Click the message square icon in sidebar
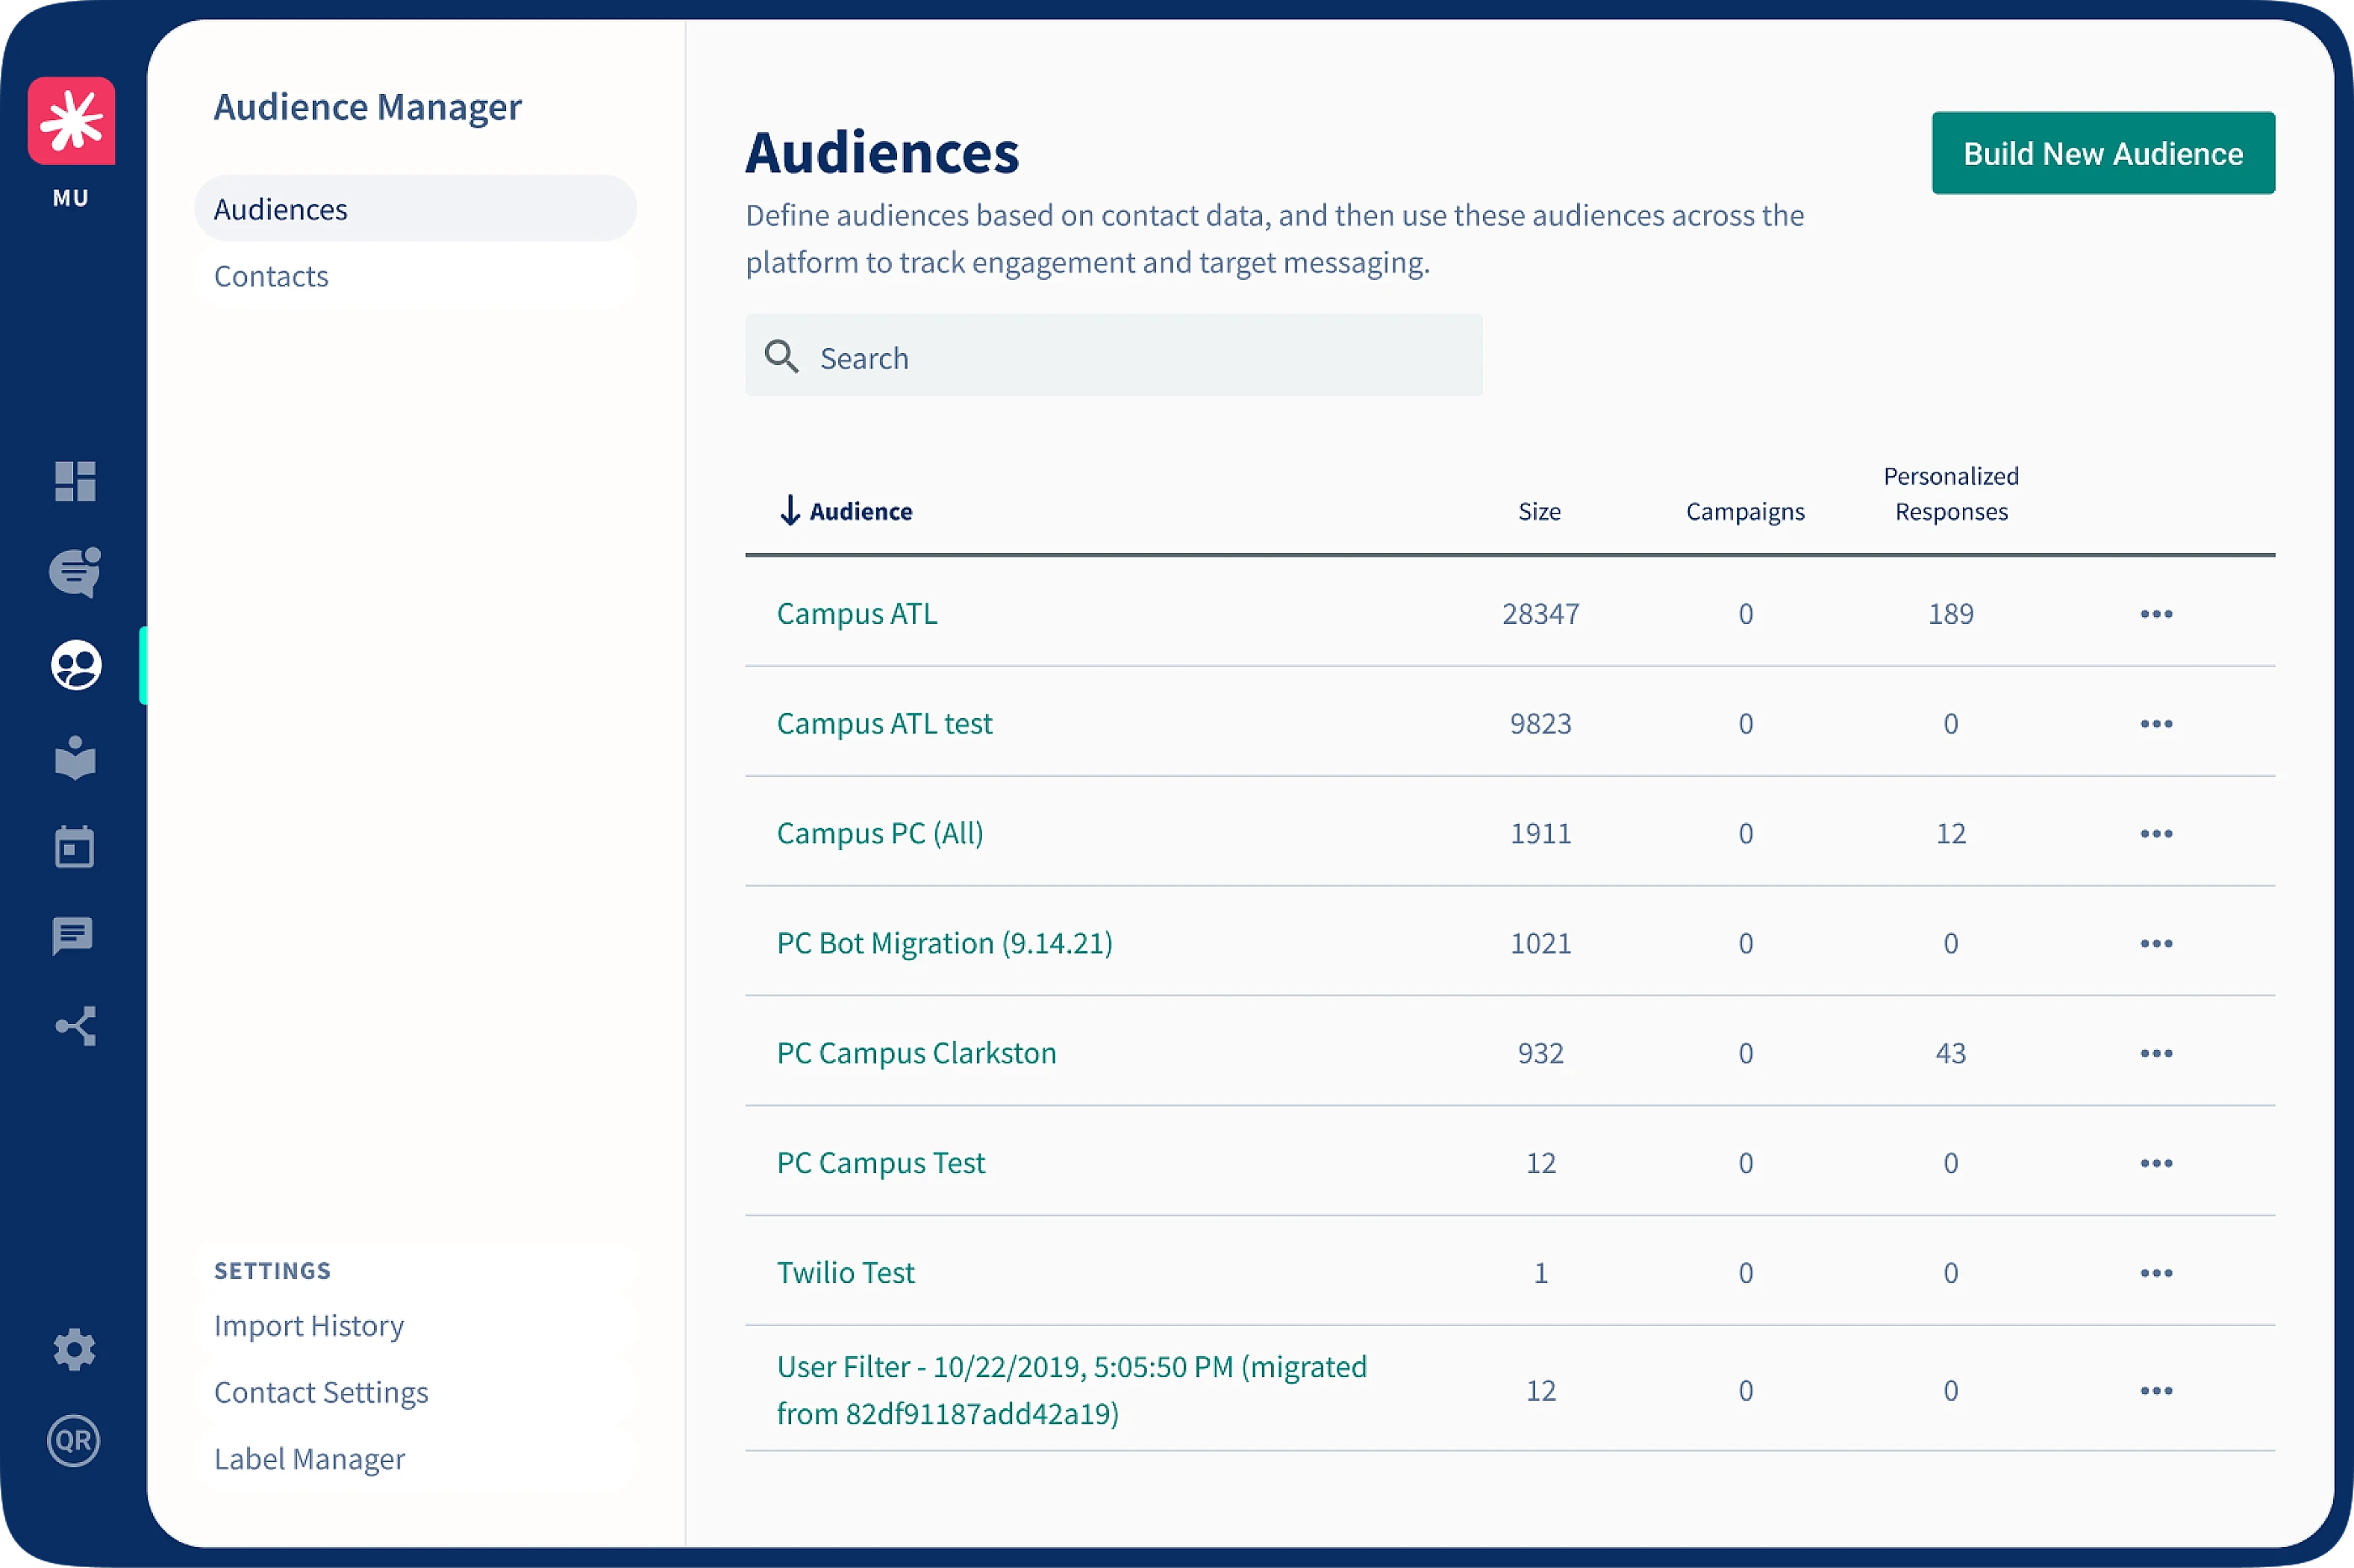Screen dimensions: 2354x1568 point(73,936)
